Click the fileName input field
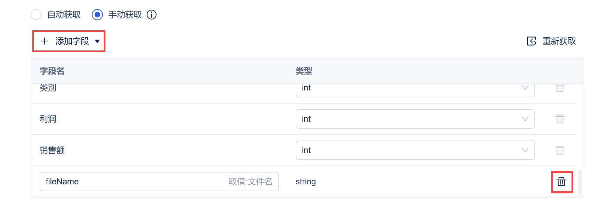The image size is (599, 208). [x=159, y=182]
